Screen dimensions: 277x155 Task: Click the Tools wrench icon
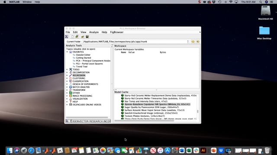tap(71, 69)
